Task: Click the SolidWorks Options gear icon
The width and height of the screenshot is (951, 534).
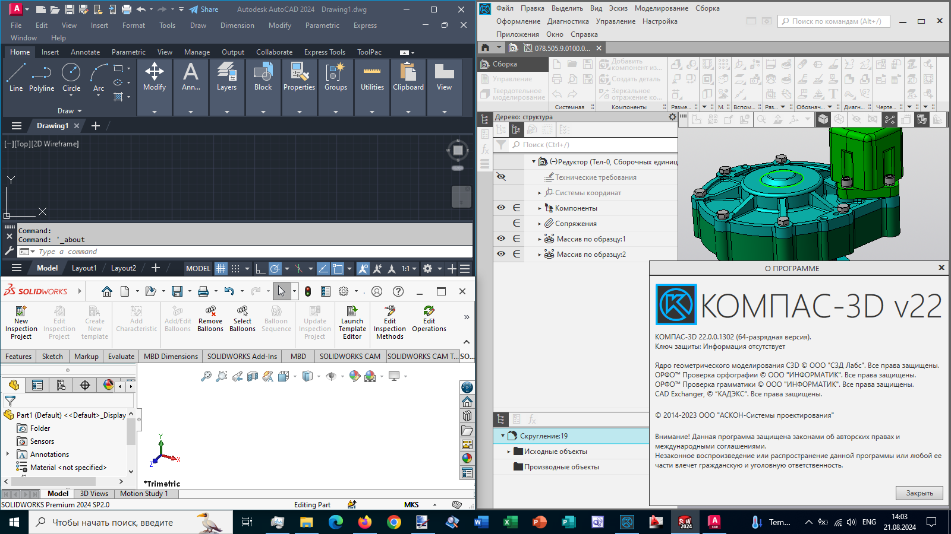Action: point(344,291)
